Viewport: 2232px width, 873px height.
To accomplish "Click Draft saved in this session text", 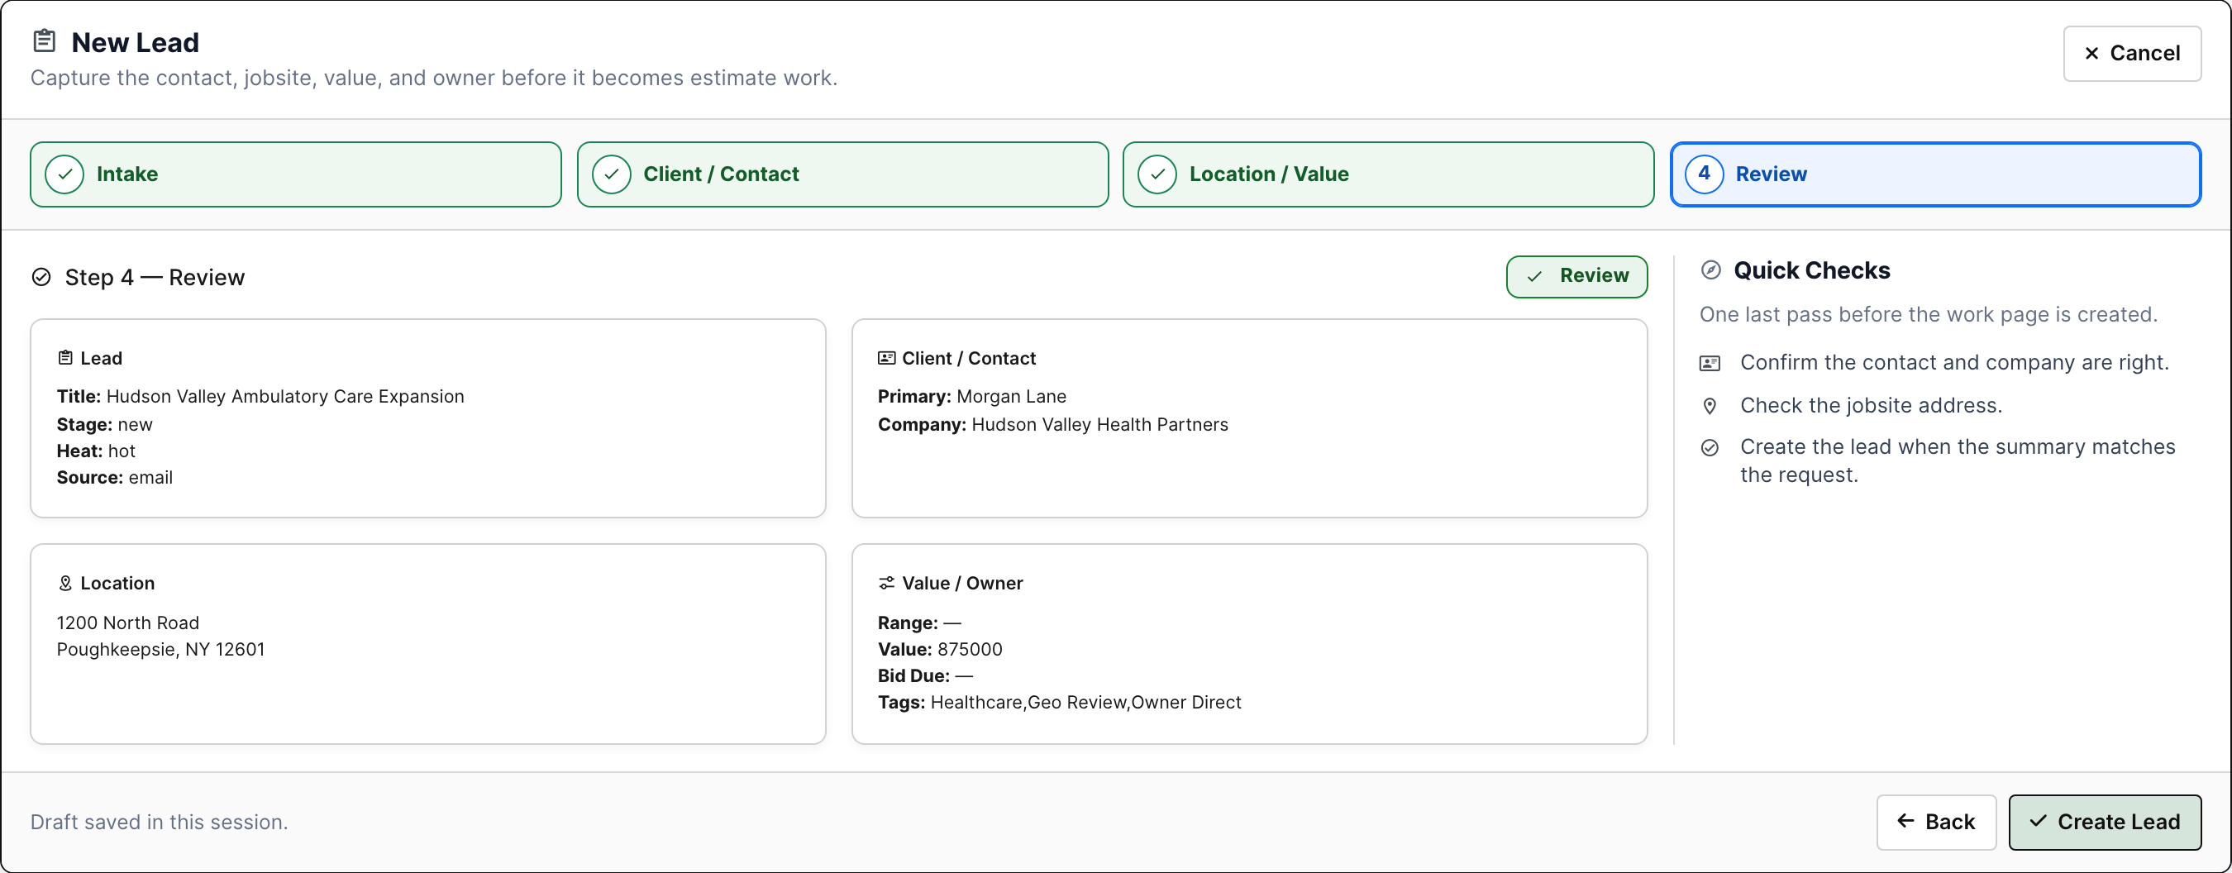I will click(x=159, y=822).
